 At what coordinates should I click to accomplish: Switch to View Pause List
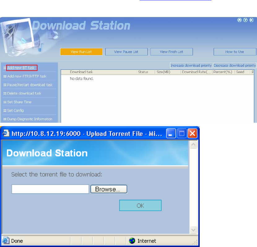pyautogui.click(x=126, y=52)
